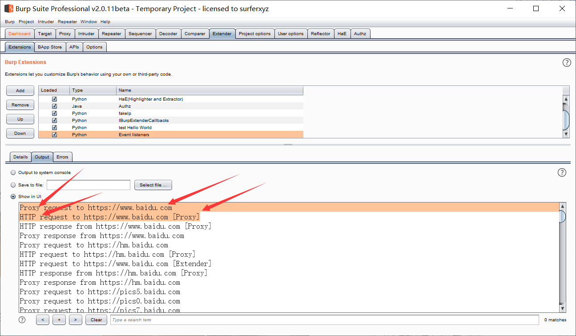
Task: Open the Repeater tab
Action: pyautogui.click(x=112, y=33)
